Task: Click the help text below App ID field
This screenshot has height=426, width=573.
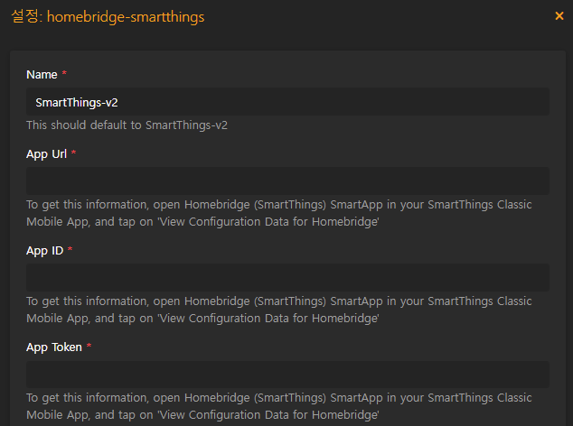Action: (x=279, y=310)
